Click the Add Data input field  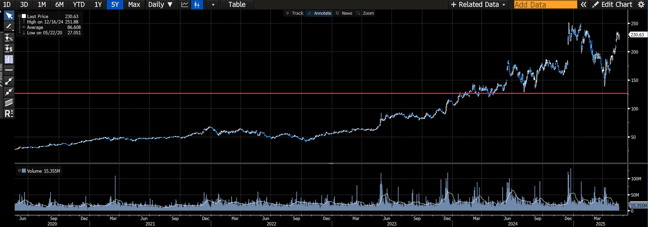pos(545,5)
